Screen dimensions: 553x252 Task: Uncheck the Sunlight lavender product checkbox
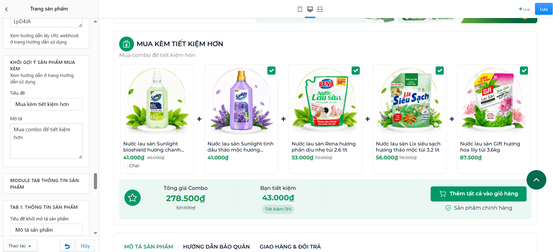(271, 71)
